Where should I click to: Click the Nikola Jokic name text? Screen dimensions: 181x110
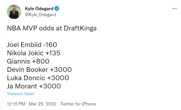pos(25,53)
